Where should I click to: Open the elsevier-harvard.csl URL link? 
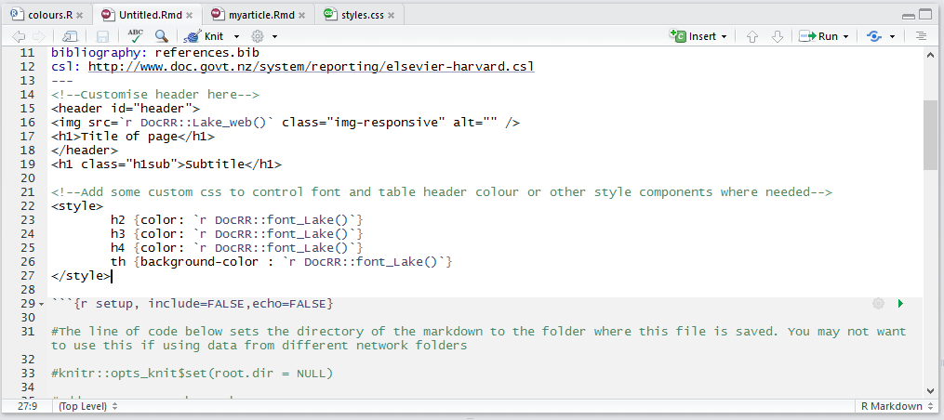pyautogui.click(x=312, y=66)
